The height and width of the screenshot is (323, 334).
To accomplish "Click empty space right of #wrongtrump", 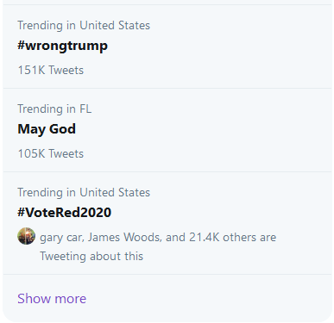I will [218, 46].
